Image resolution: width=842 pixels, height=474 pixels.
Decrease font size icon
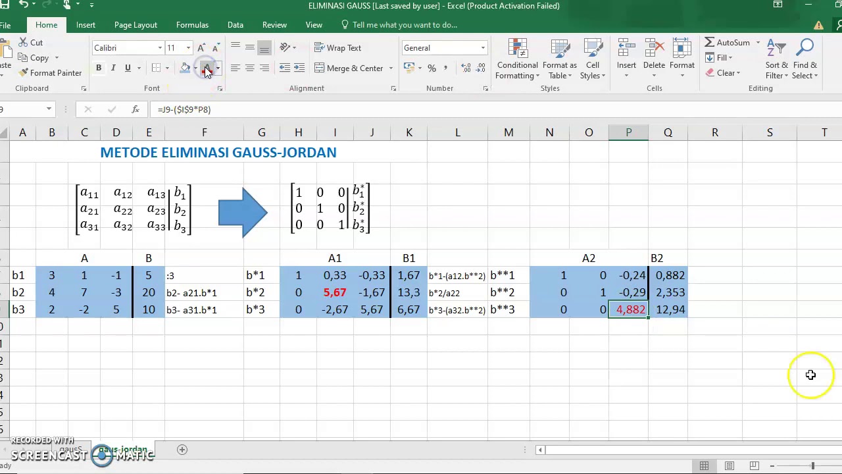tap(214, 47)
